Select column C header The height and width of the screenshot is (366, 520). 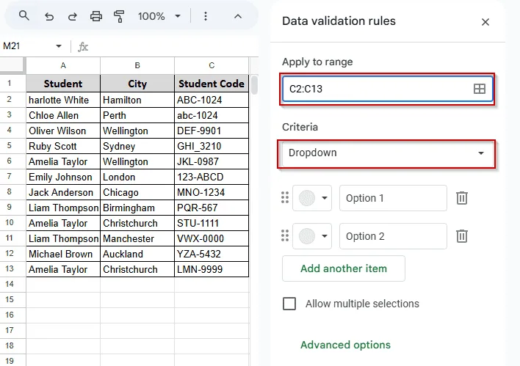(212, 65)
